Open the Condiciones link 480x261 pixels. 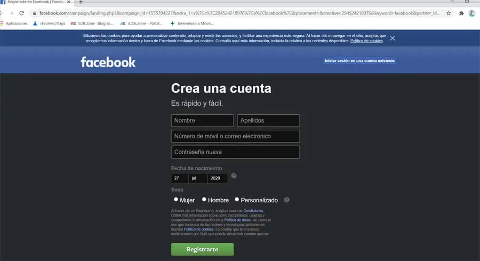253,210
